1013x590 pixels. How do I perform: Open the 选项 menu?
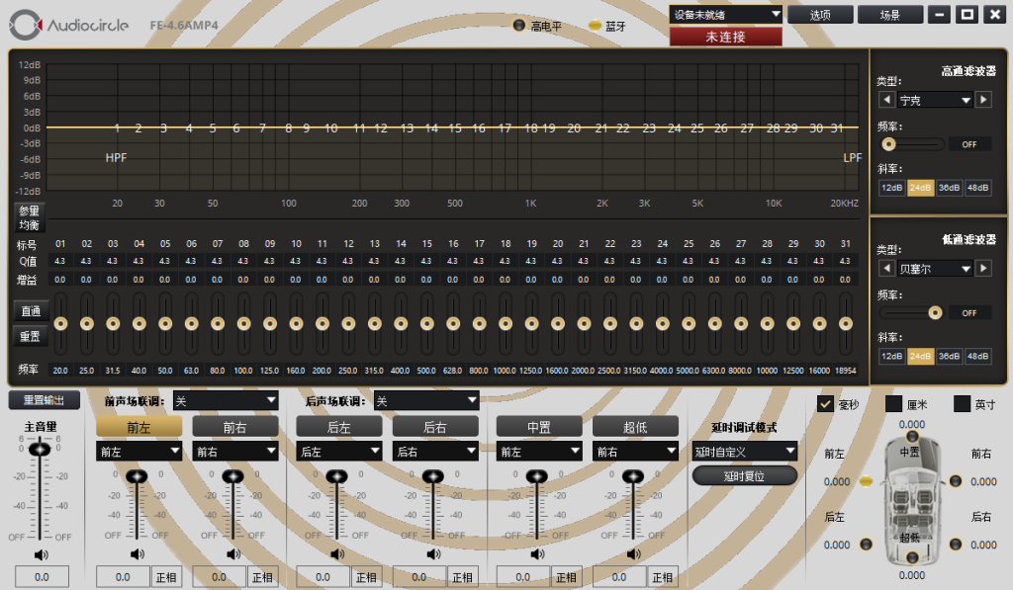point(820,14)
